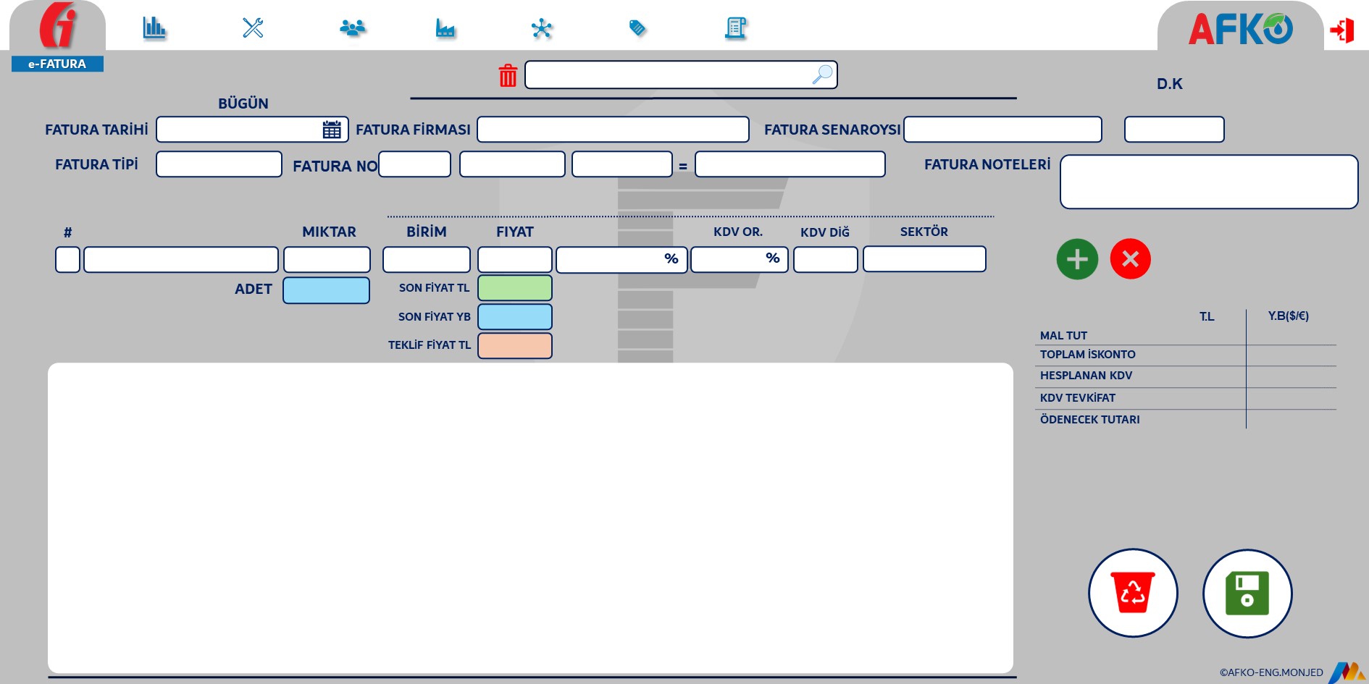This screenshot has height=684, width=1369.
Task: Click the large white invoice lines list
Action: tap(530, 518)
